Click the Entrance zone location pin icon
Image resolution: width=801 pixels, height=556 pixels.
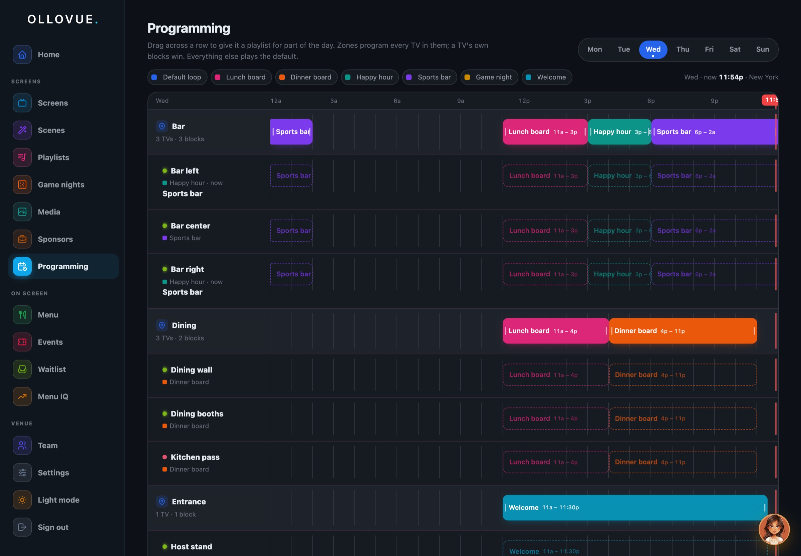(162, 502)
